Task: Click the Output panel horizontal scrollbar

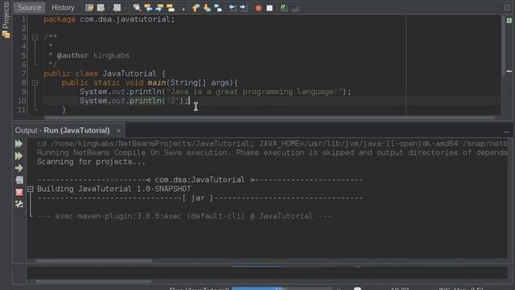Action: click(93, 261)
